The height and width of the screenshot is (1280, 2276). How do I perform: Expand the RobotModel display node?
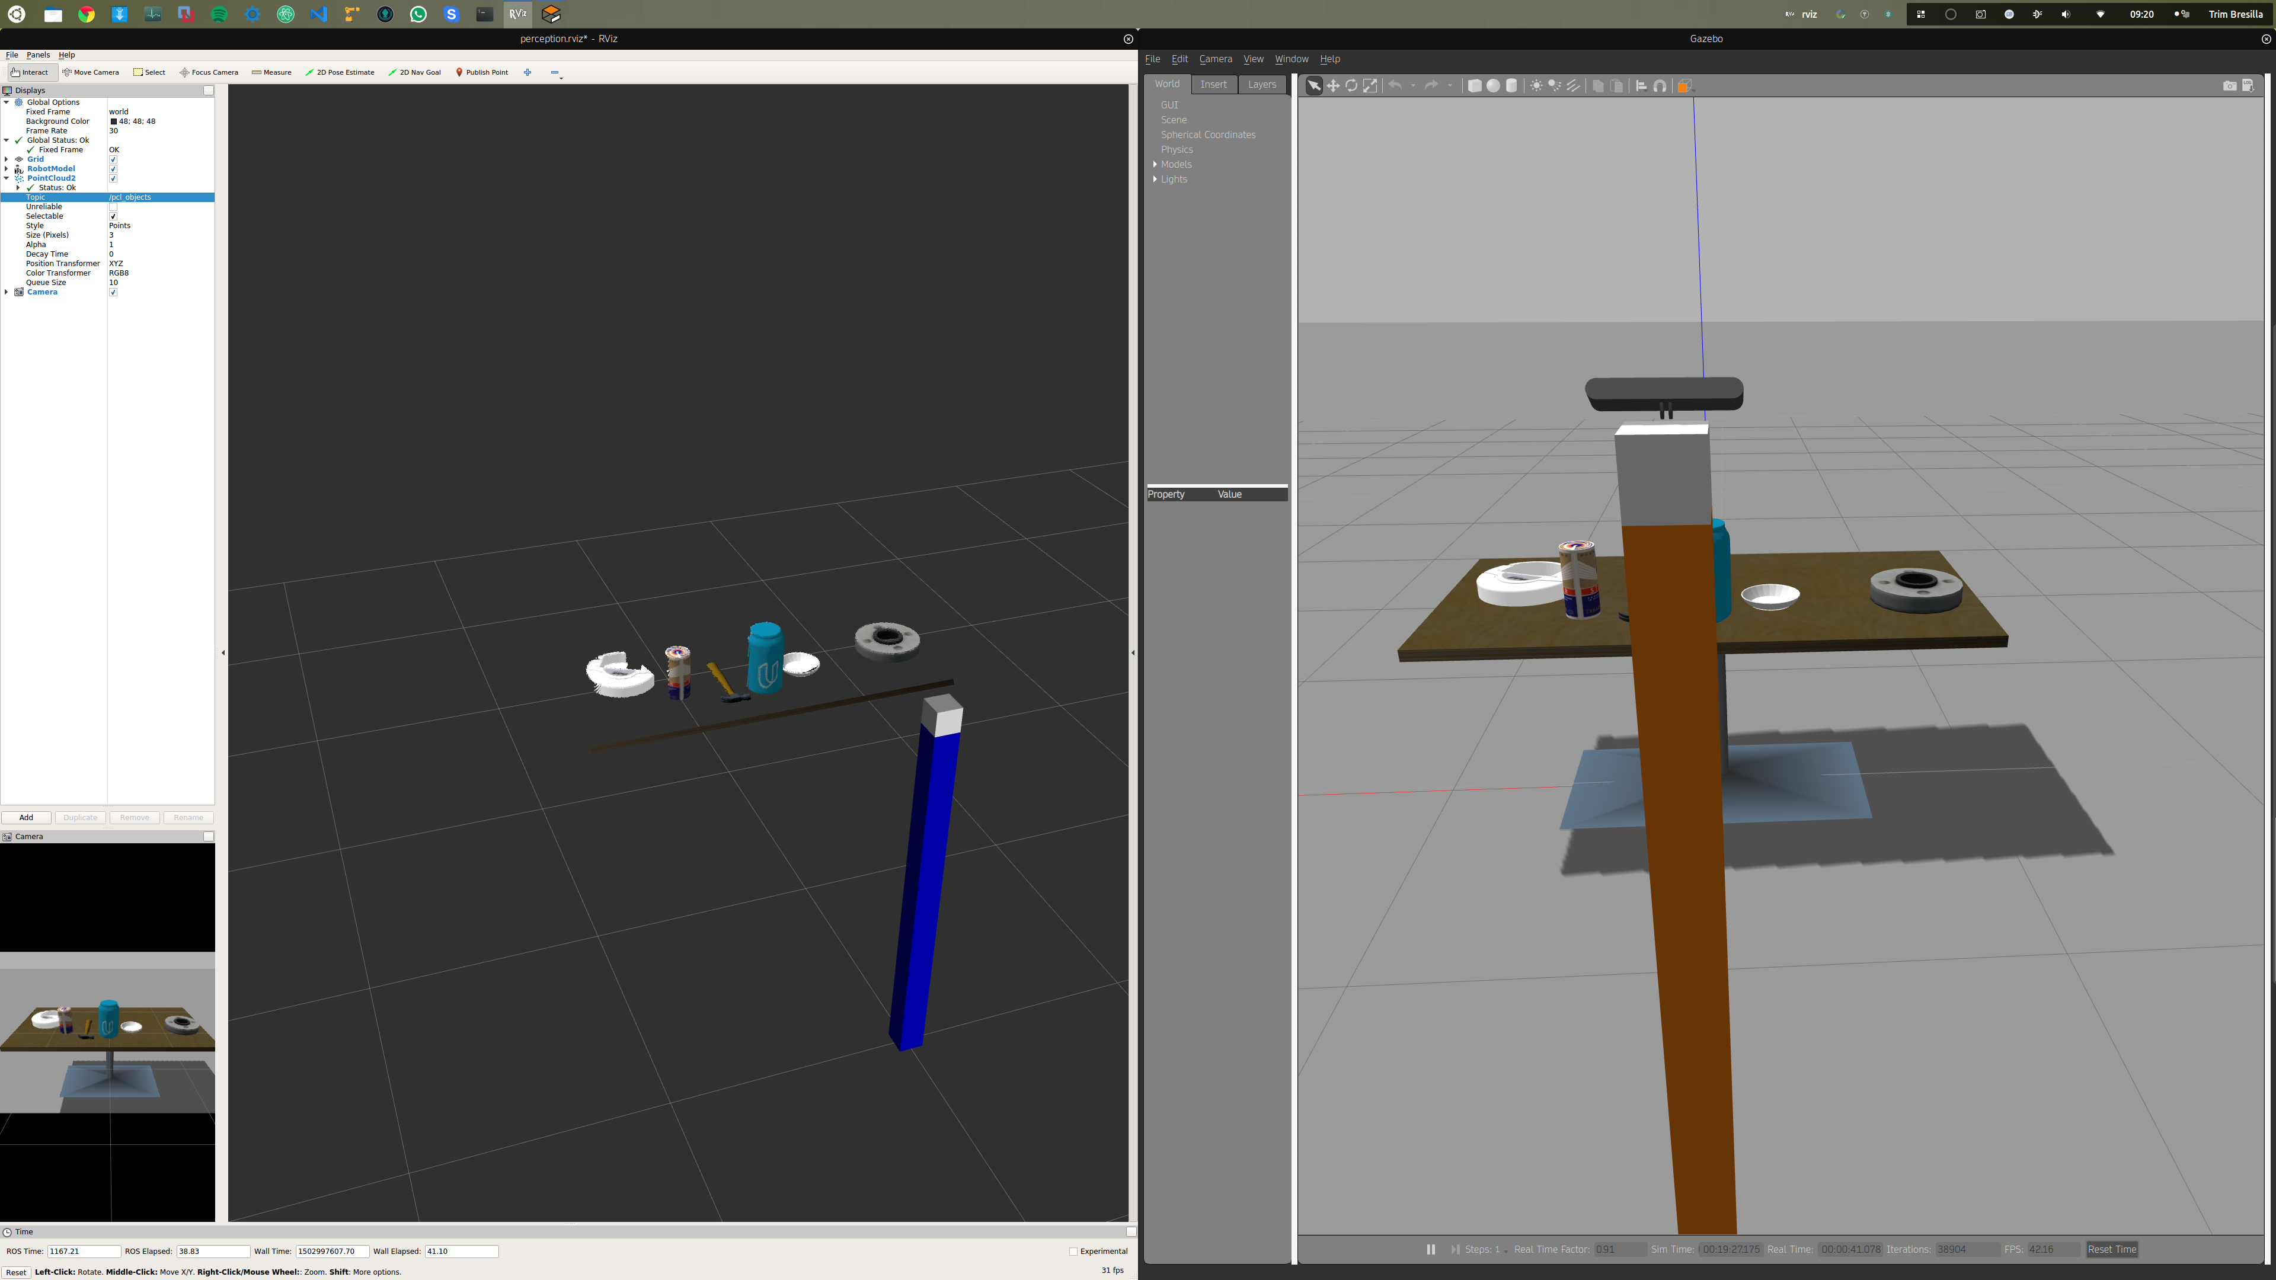pyautogui.click(x=7, y=169)
